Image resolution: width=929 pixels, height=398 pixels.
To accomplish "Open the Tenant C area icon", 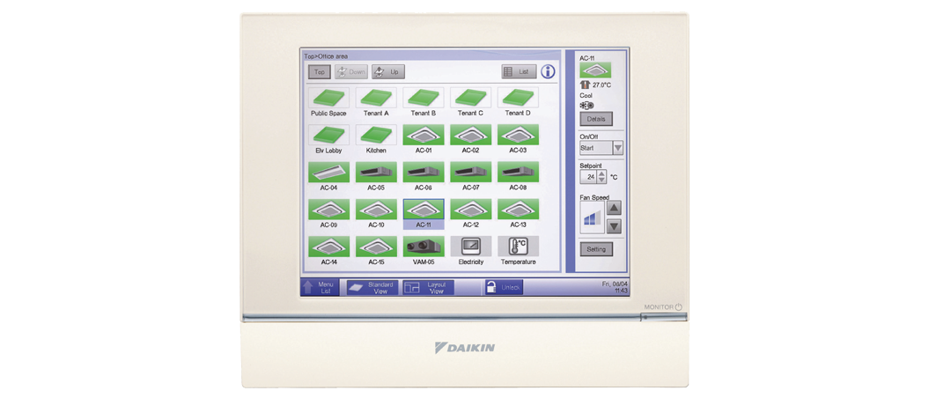I will pos(471,98).
